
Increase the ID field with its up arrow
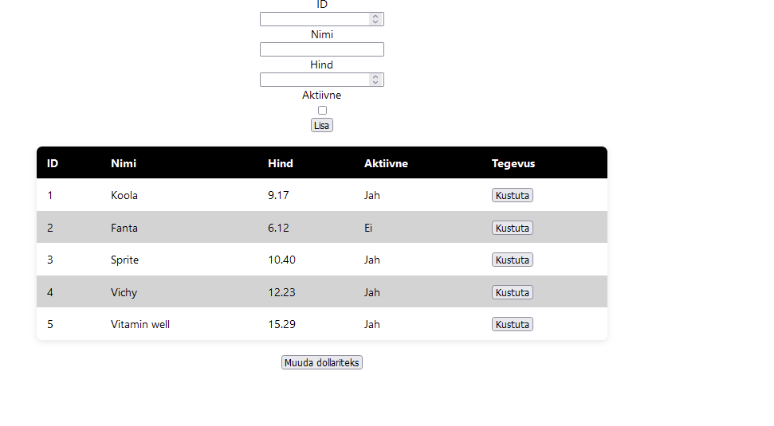click(x=375, y=16)
